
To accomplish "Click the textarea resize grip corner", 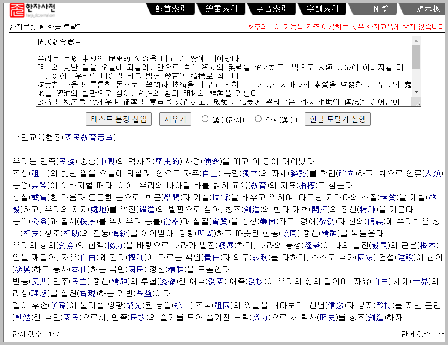I will coord(418,103).
